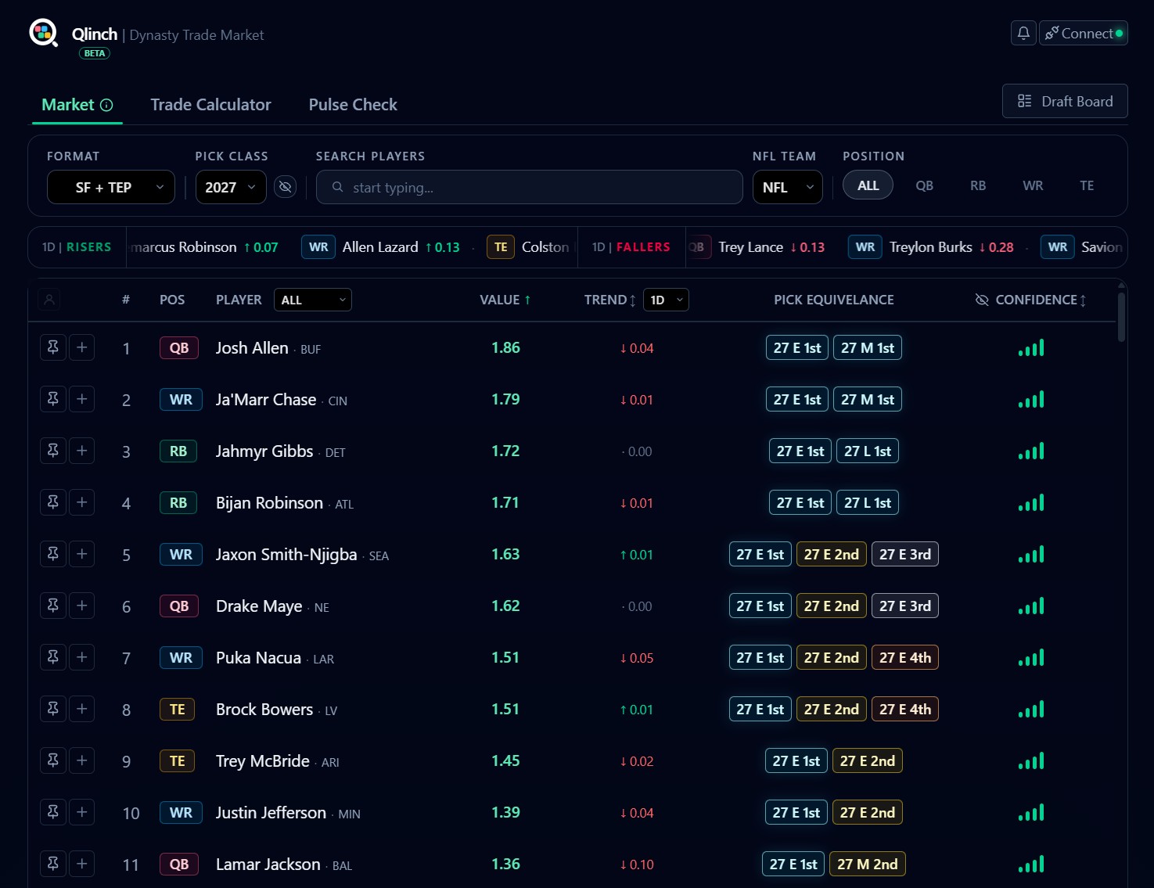The height and width of the screenshot is (888, 1154).
Task: Pin Trey McBride row
Action: 53,760
